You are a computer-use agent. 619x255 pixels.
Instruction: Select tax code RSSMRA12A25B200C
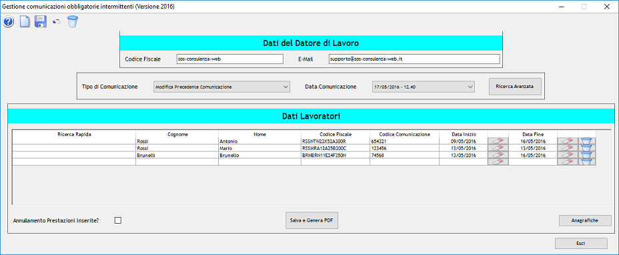(336, 148)
